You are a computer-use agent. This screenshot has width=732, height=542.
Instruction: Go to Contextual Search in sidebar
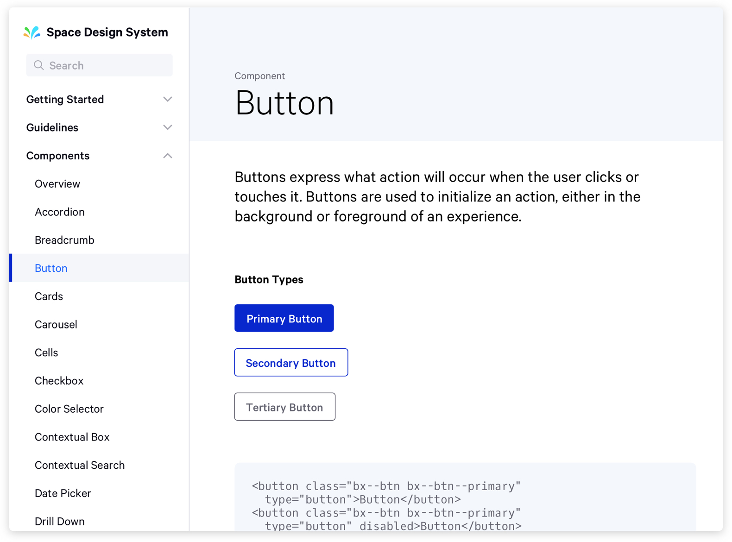[x=80, y=465]
